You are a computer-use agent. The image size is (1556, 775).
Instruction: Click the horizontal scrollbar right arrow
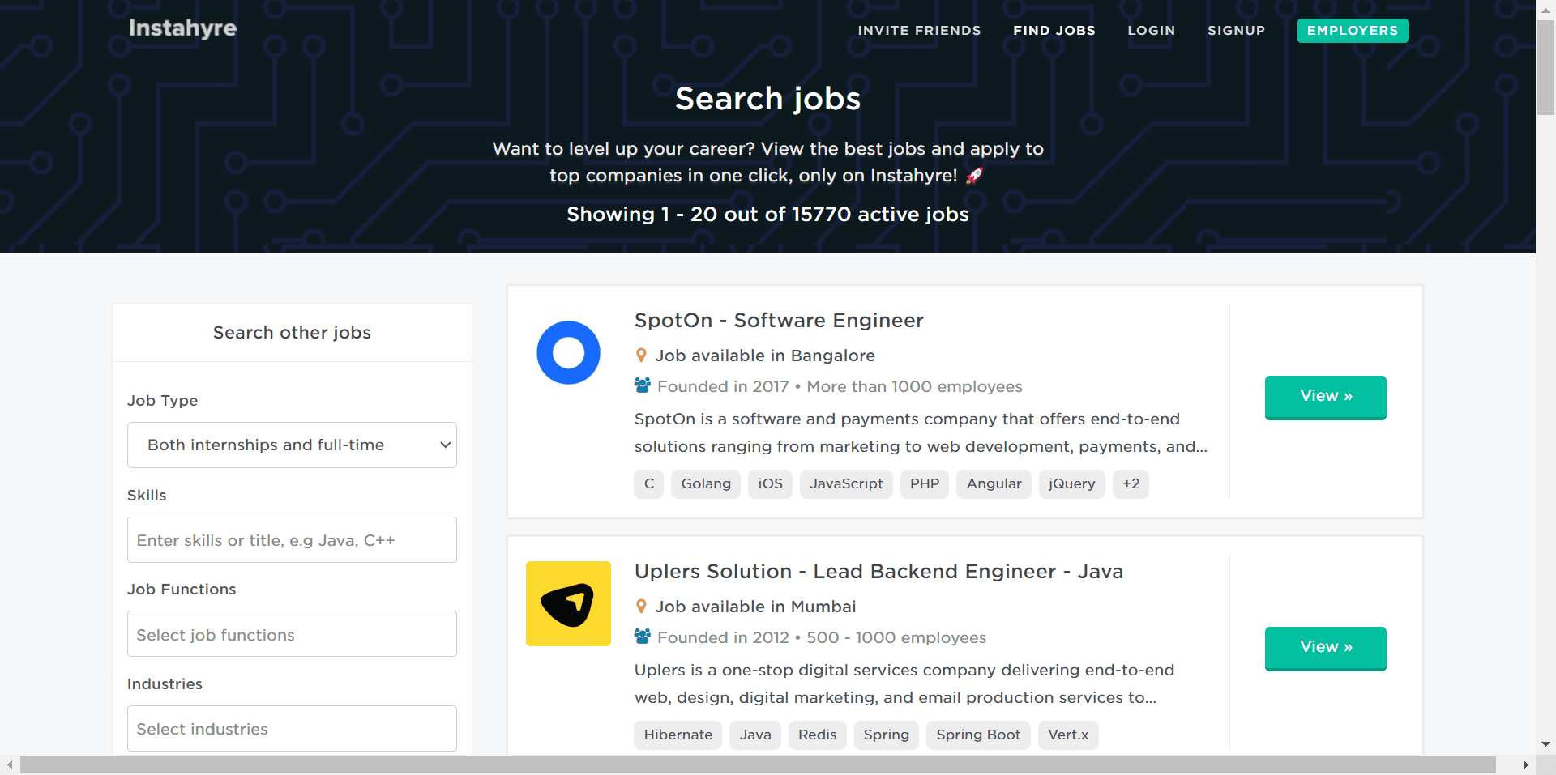(1525, 765)
